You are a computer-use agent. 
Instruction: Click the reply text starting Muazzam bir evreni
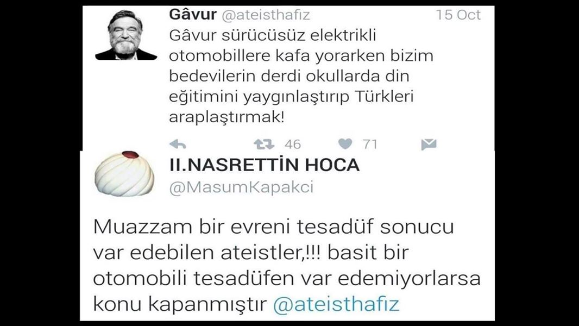coord(287,266)
